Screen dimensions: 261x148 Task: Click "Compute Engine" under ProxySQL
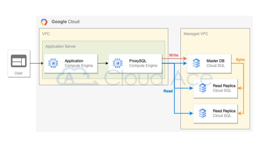[143, 66]
